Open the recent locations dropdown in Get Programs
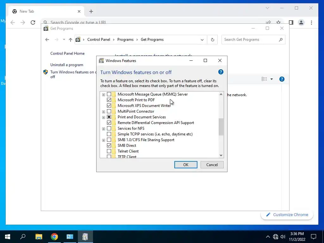The width and height of the screenshot is (324, 243). tap(64, 40)
